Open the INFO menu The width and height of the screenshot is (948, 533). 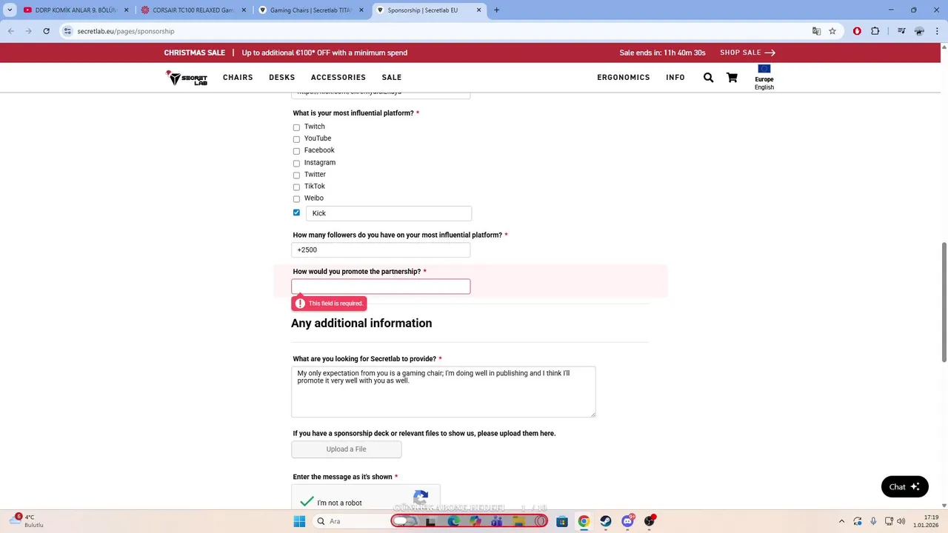(675, 77)
